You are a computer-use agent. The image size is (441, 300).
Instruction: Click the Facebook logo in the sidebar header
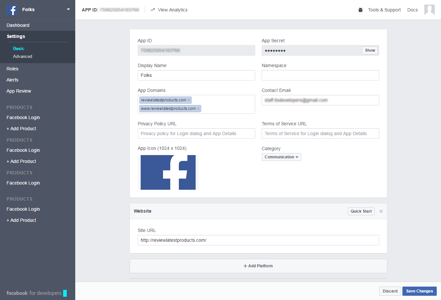tap(12, 10)
